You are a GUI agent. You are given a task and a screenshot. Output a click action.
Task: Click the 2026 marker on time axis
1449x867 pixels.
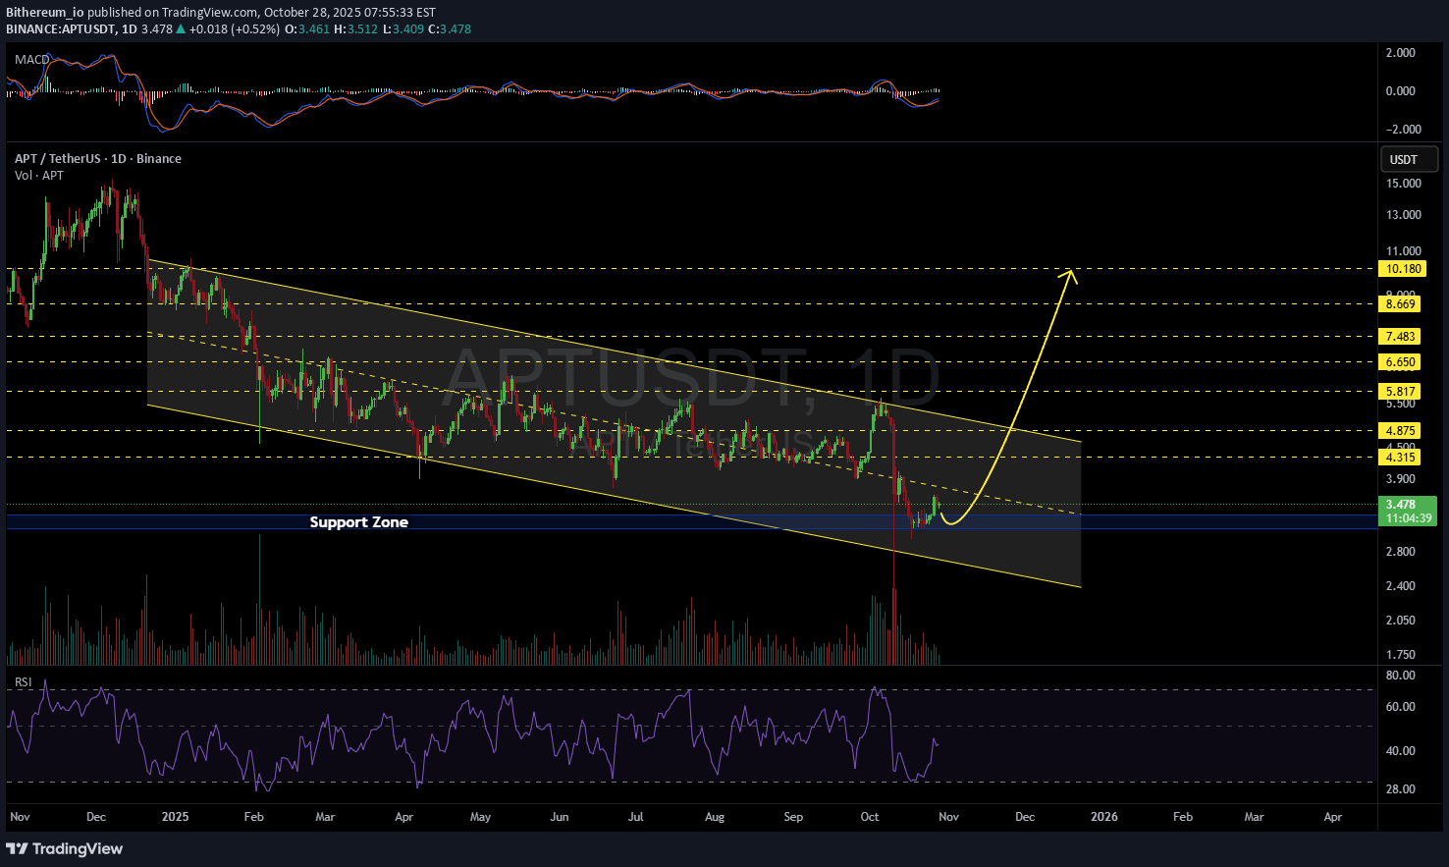pyautogui.click(x=1103, y=817)
